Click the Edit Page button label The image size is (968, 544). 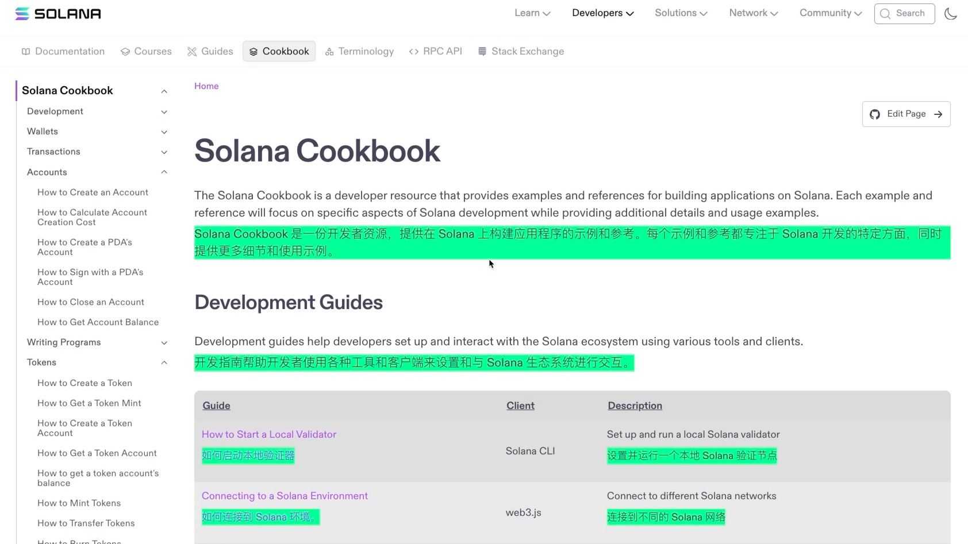906,114
